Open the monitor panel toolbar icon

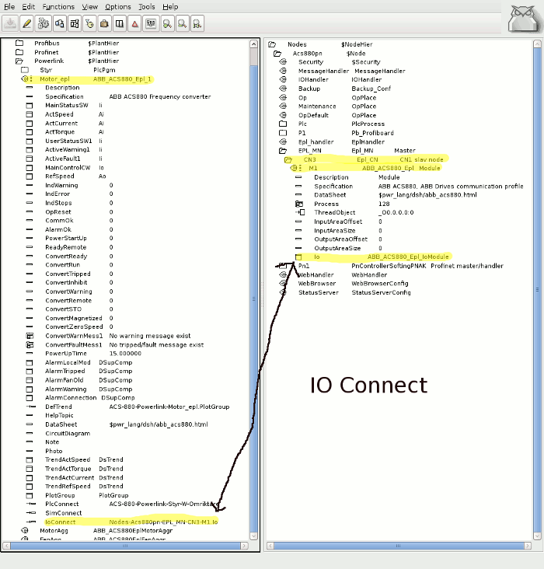click(151, 23)
